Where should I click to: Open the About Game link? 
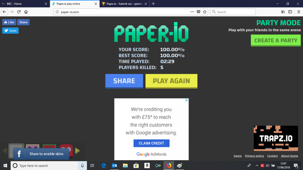click(289, 156)
